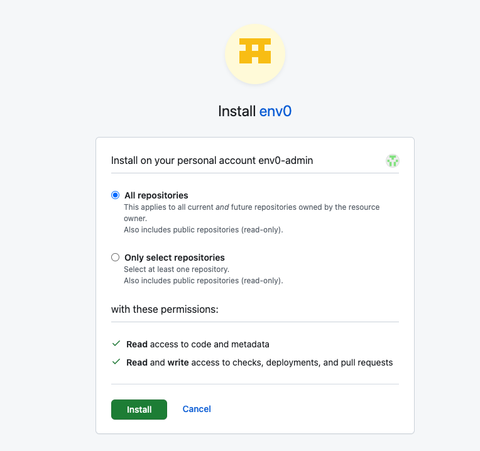Click checkmark beside checks, deployments permission
The image size is (480, 451).
[x=116, y=362]
